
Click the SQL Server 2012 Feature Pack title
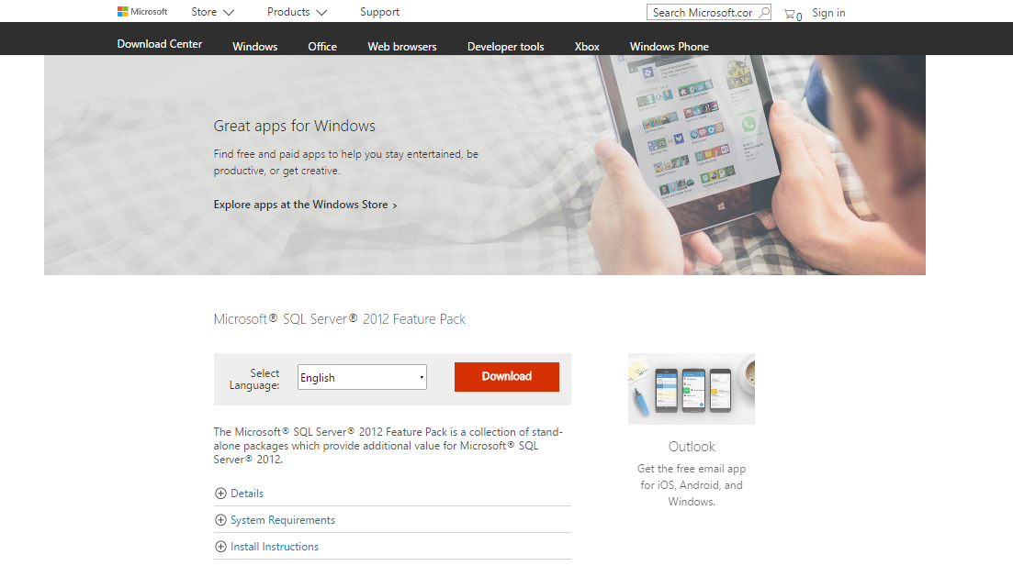[339, 319]
